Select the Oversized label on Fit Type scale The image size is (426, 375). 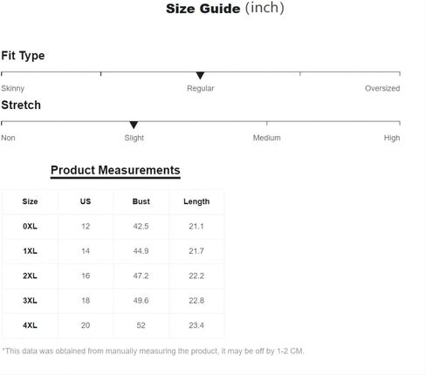point(382,88)
